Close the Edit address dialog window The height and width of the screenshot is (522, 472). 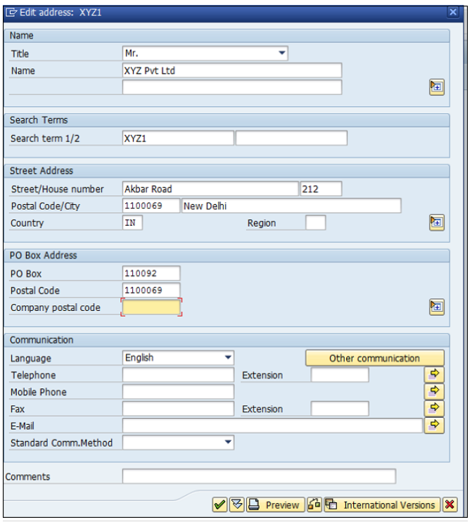tap(453, 13)
